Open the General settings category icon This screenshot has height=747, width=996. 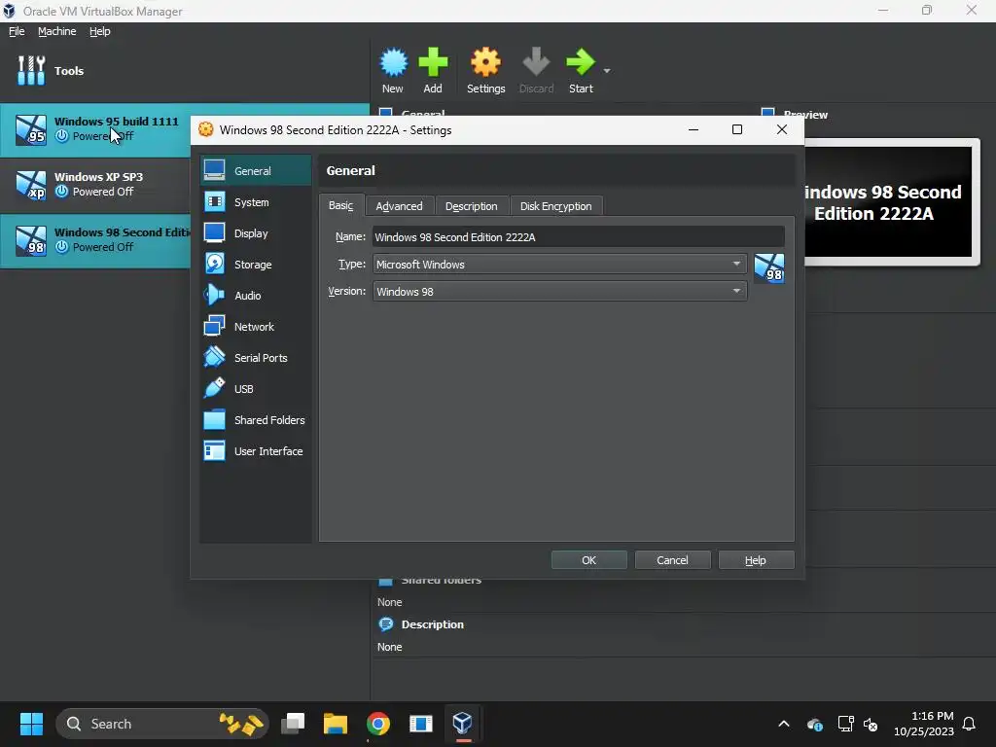tap(214, 170)
